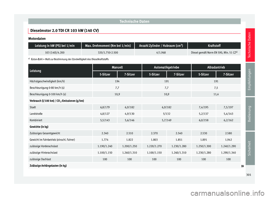Screen dimensions: 269x198
Task: Select the value 4/1.968
Action: click(161, 53)
